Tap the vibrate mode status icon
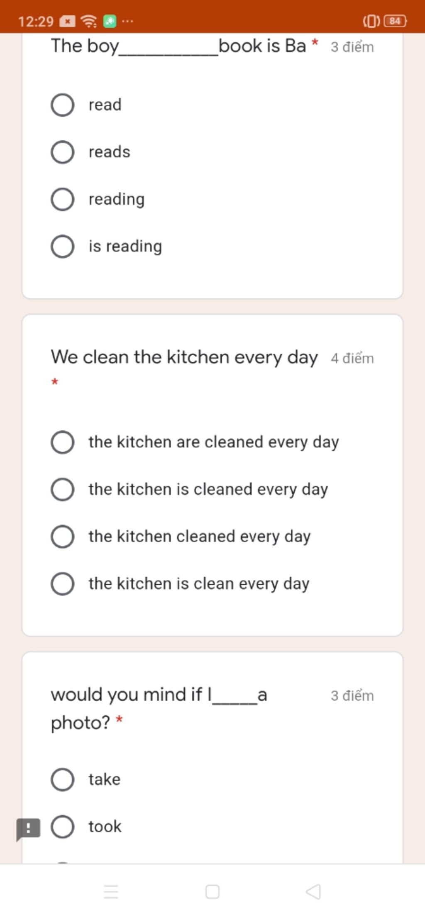425x920 pixels. coord(371,21)
